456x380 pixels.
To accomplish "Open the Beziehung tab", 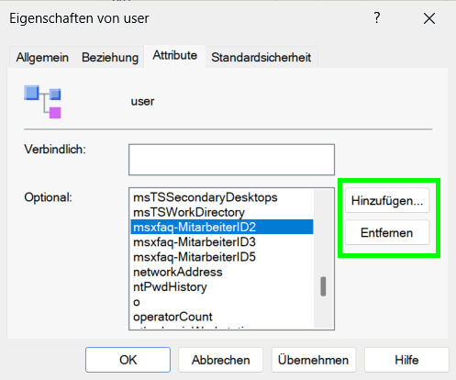I will pyautogui.click(x=110, y=57).
